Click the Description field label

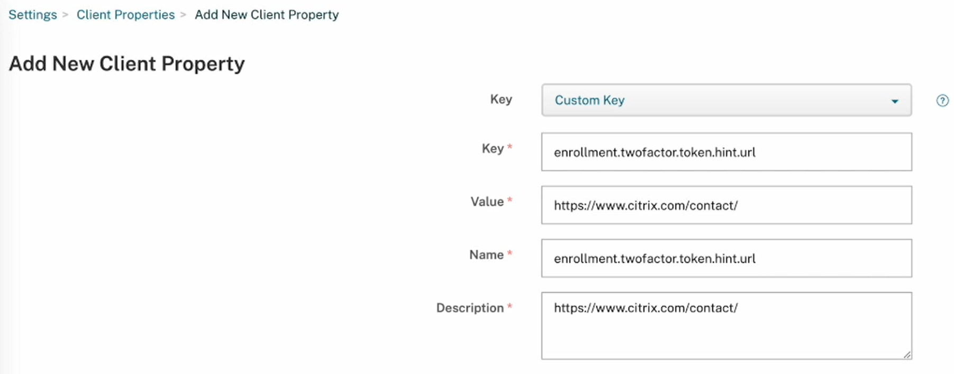[x=469, y=308]
